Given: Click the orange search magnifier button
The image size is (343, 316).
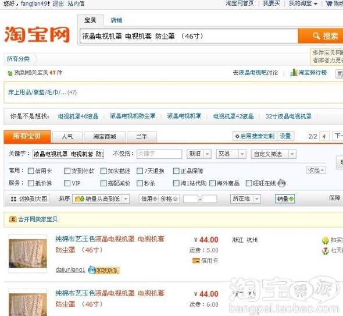Looking at the screenshot, I should [320, 35].
